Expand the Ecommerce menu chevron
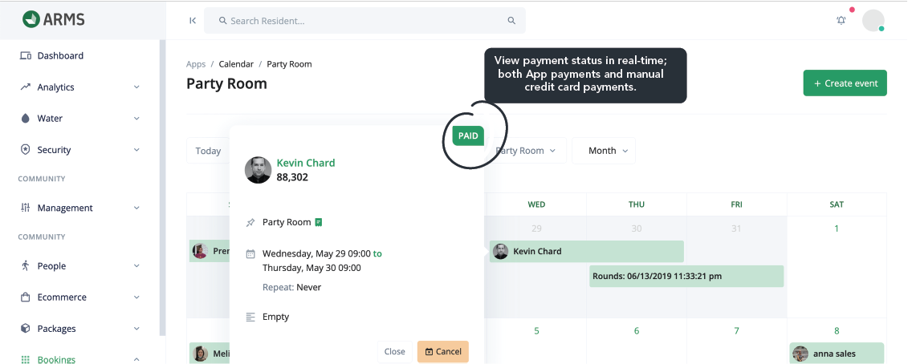 pyautogui.click(x=136, y=297)
